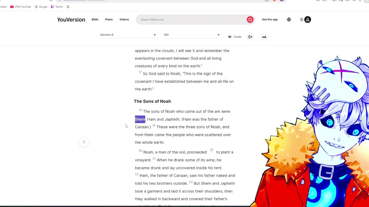The image size is (369, 207).
Task: Open the AA font settings
Action: pyautogui.click(x=264, y=37)
